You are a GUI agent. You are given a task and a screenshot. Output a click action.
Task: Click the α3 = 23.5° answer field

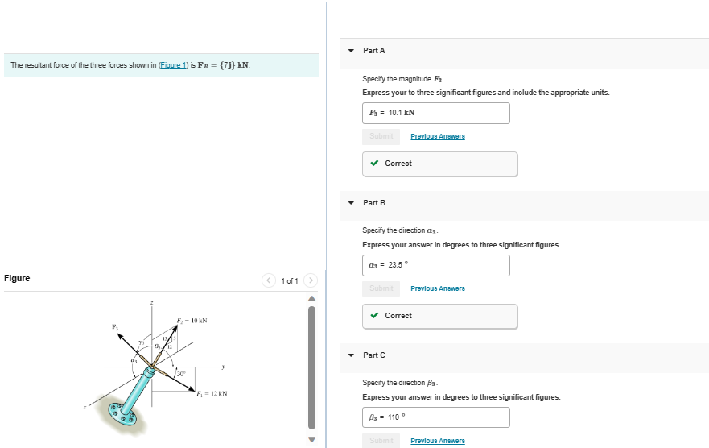click(x=436, y=265)
